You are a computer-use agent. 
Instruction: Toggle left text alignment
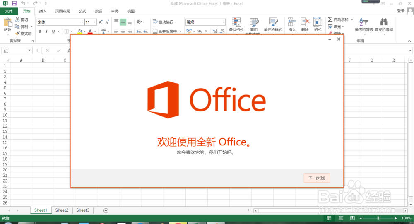click(x=116, y=31)
